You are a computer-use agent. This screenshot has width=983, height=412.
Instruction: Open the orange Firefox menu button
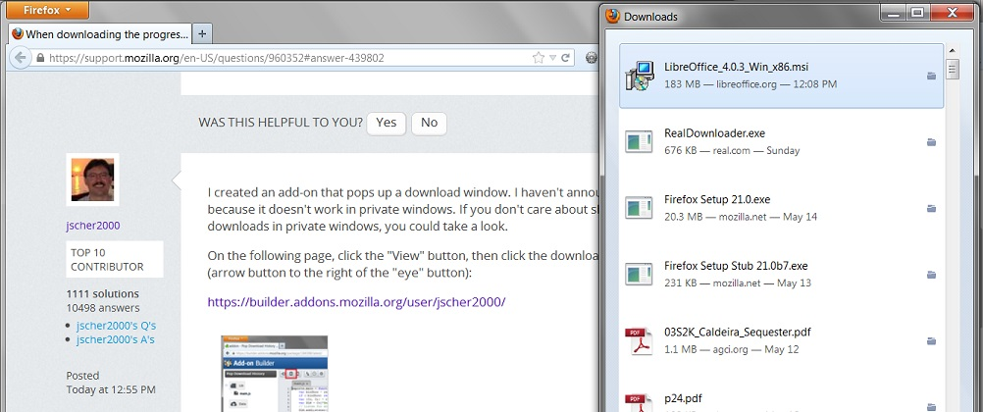49,10
